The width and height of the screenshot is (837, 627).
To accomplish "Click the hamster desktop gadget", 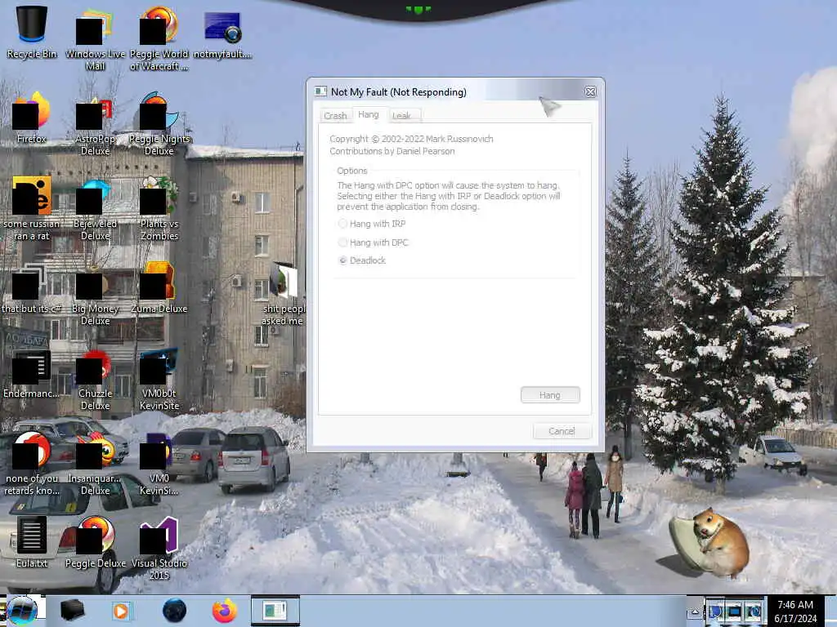I will pos(709,543).
